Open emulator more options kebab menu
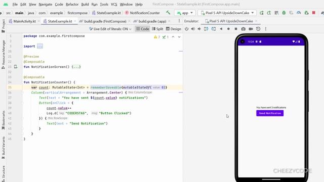 pos(265,29)
